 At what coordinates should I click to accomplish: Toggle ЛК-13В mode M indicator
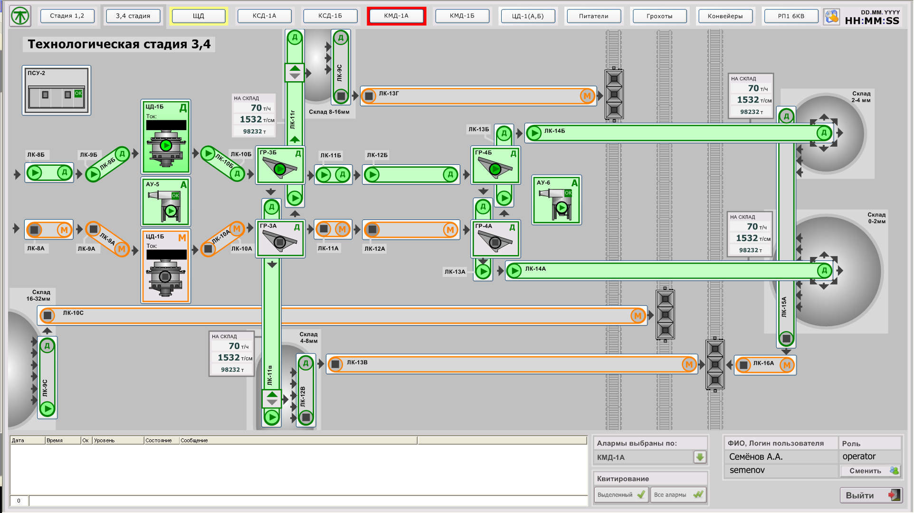coord(689,364)
